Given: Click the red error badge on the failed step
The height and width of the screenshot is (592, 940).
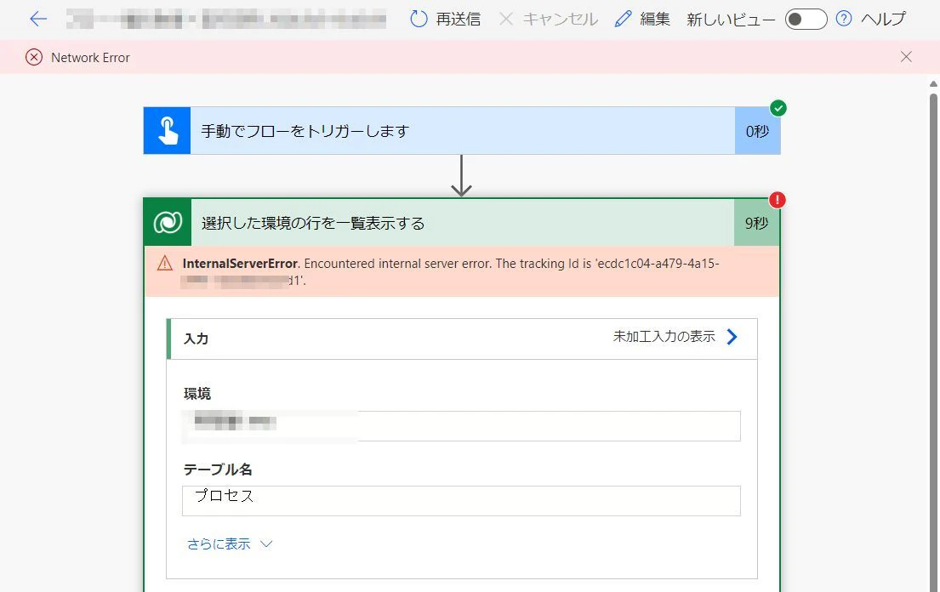Looking at the screenshot, I should click(x=777, y=200).
